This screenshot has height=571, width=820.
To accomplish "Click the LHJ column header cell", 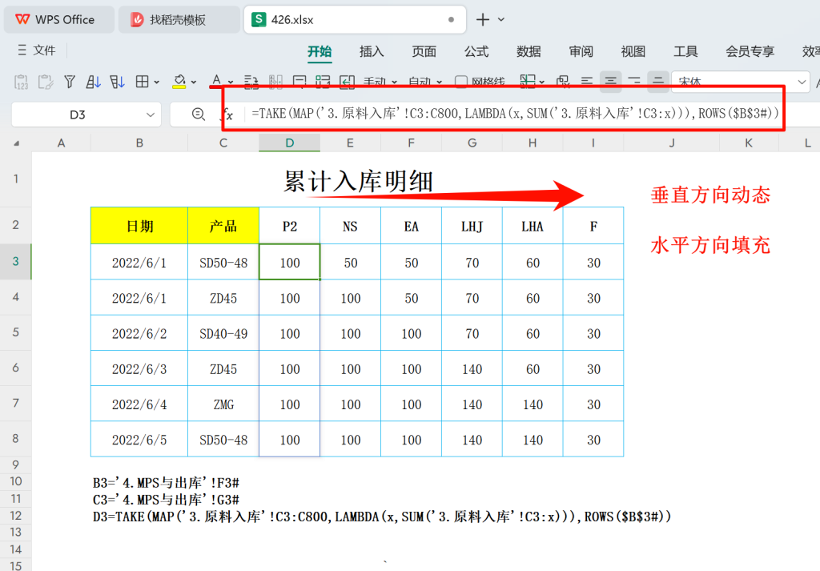I will pos(472,226).
